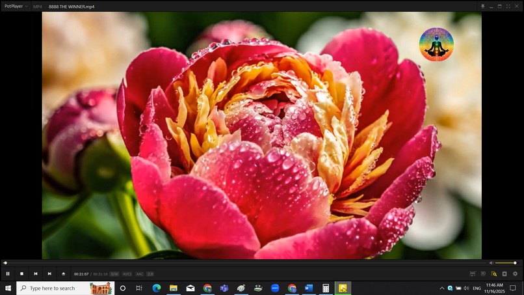The image size is (524, 295).
Task: Click the seek bar handle
Action: click(5, 263)
